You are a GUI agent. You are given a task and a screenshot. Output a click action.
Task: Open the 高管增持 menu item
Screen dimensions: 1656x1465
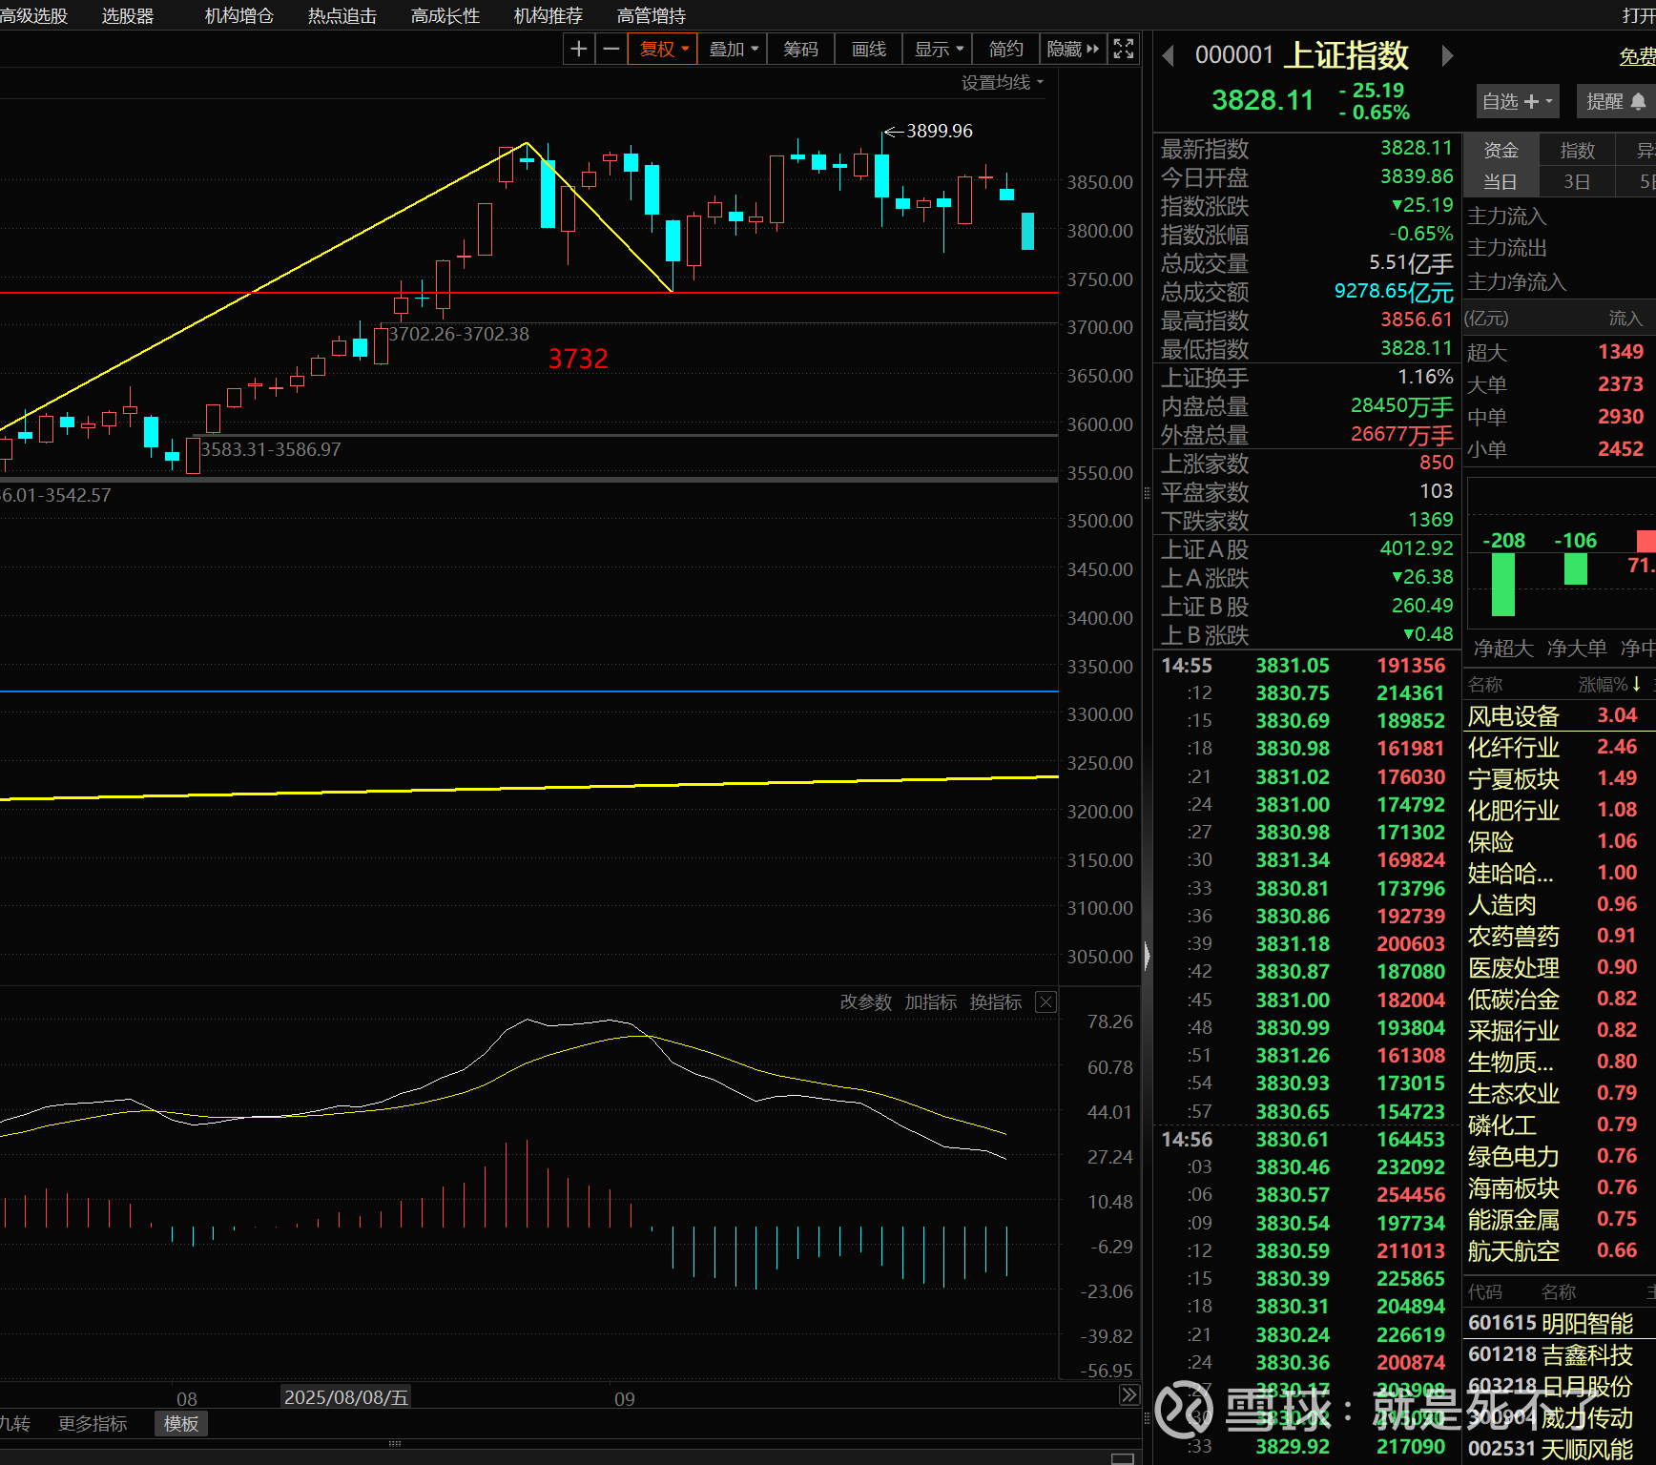tap(652, 15)
